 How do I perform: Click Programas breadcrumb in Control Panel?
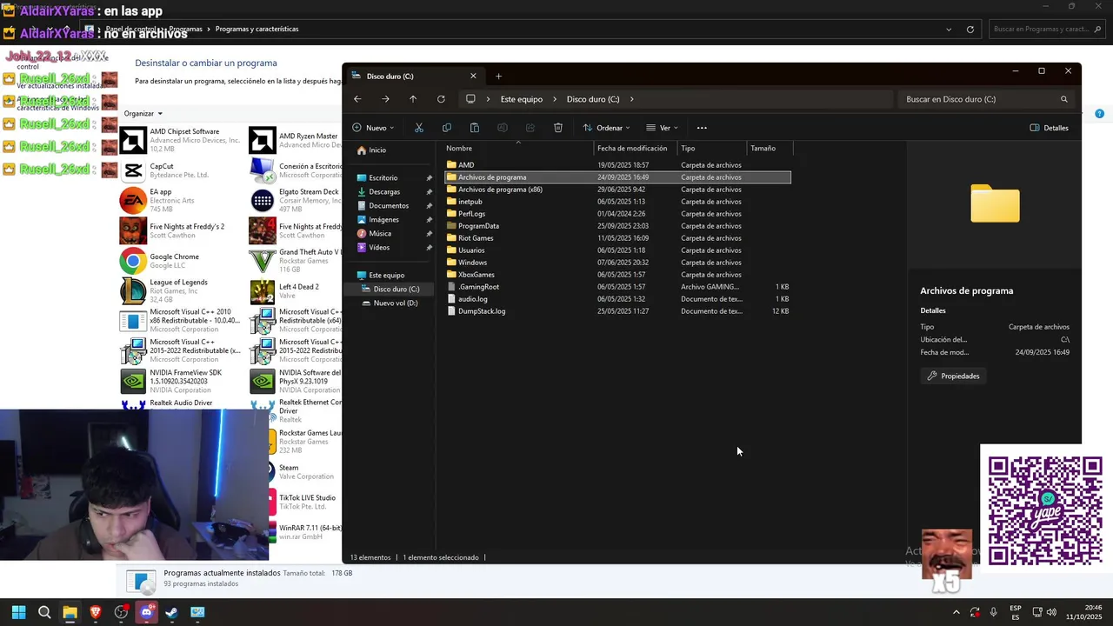tap(186, 29)
